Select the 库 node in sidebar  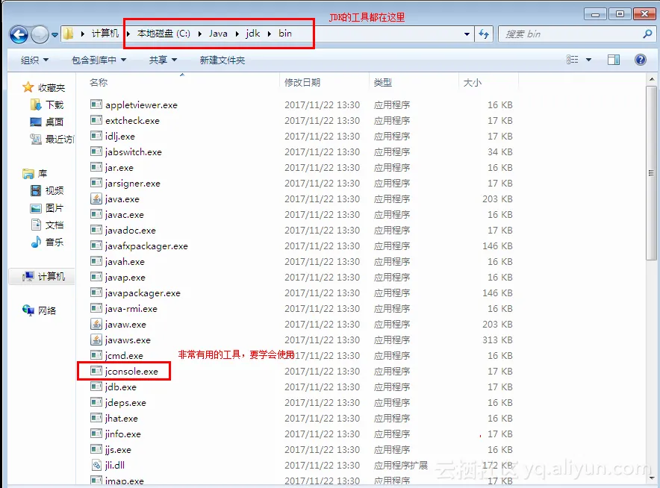[x=35, y=173]
